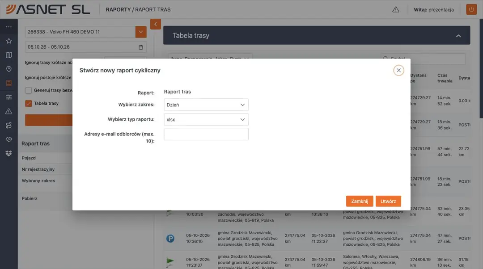Open location pin icon in sidebar

coord(9,69)
